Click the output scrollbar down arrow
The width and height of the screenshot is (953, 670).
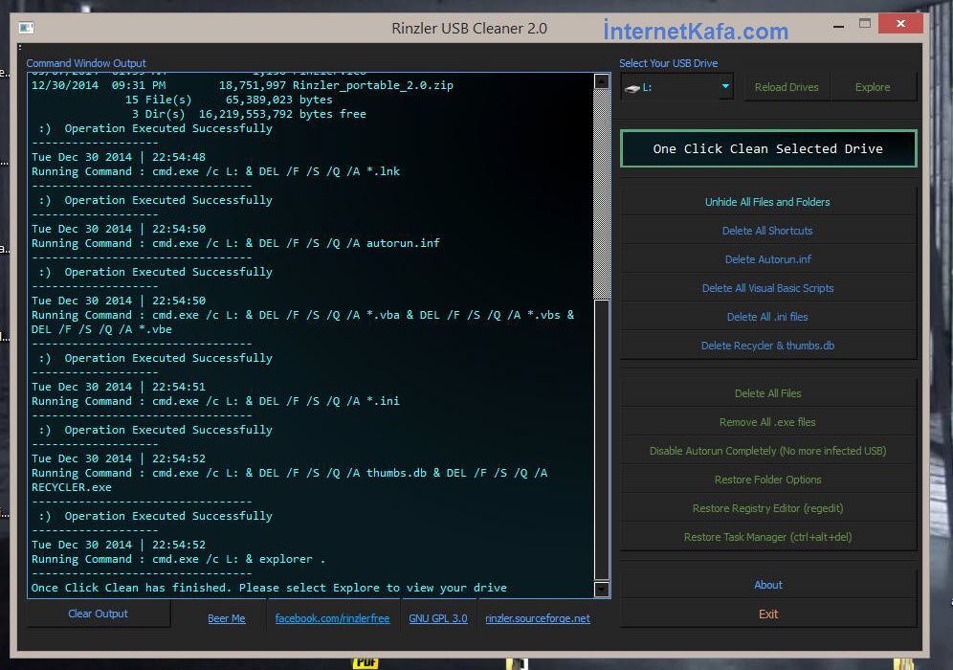coord(602,590)
